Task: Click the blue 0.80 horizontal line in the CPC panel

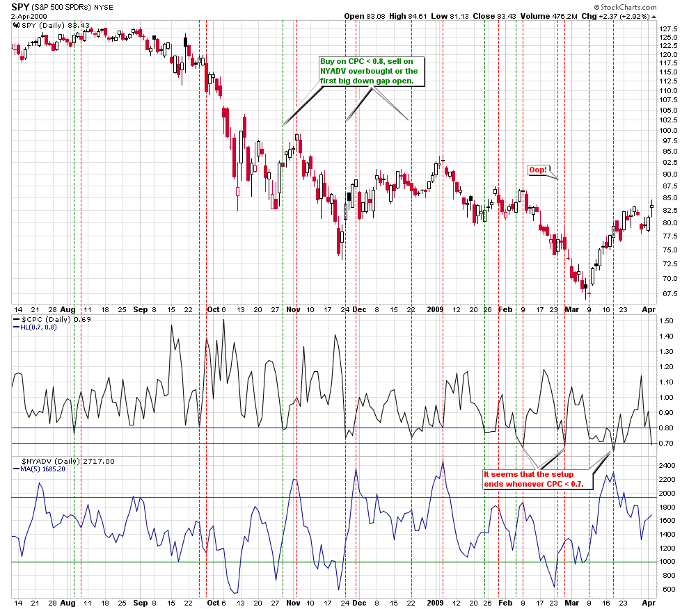Action: coord(334,428)
